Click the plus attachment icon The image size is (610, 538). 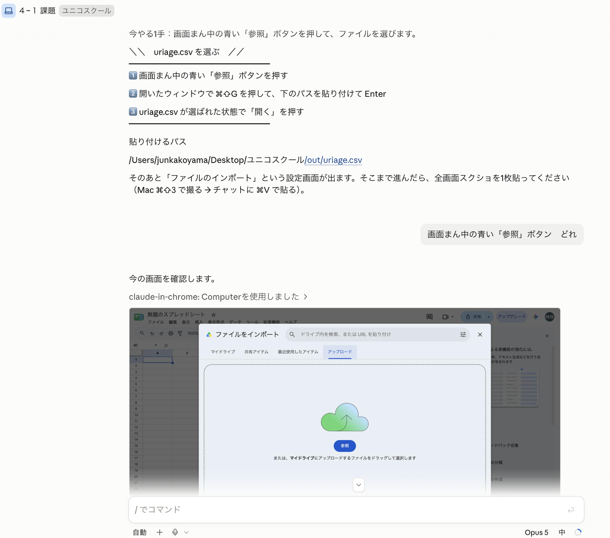tap(160, 532)
